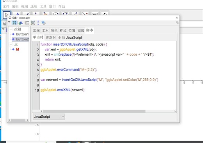Switch to the 常规 tab
The width and height of the screenshot is (203, 143).
coord(36,30)
